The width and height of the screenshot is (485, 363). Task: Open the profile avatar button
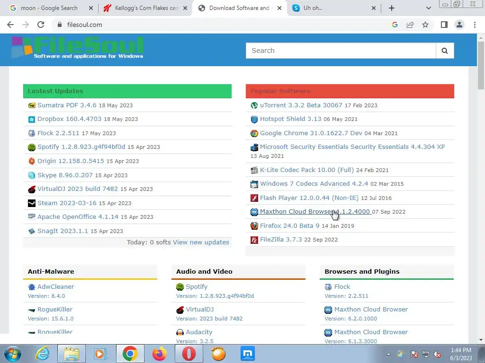point(459,25)
